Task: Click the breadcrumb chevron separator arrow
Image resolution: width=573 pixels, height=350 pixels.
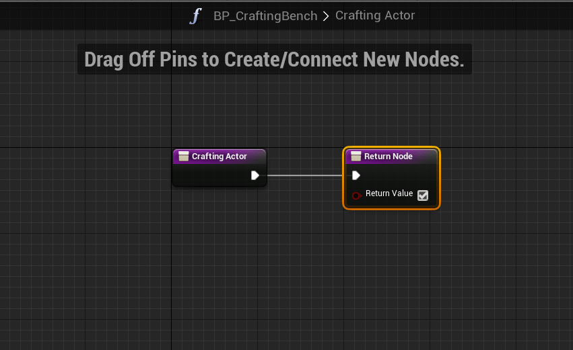Action: pyautogui.click(x=326, y=16)
